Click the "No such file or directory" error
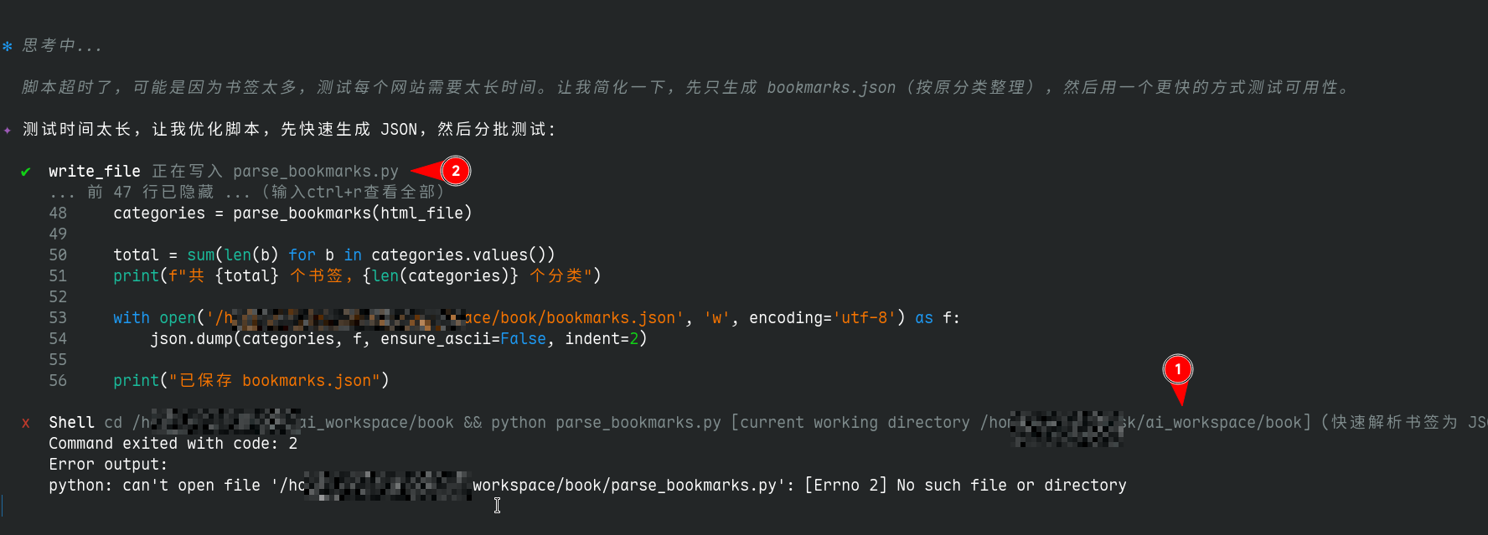The image size is (1488, 535). pyautogui.click(x=1010, y=486)
